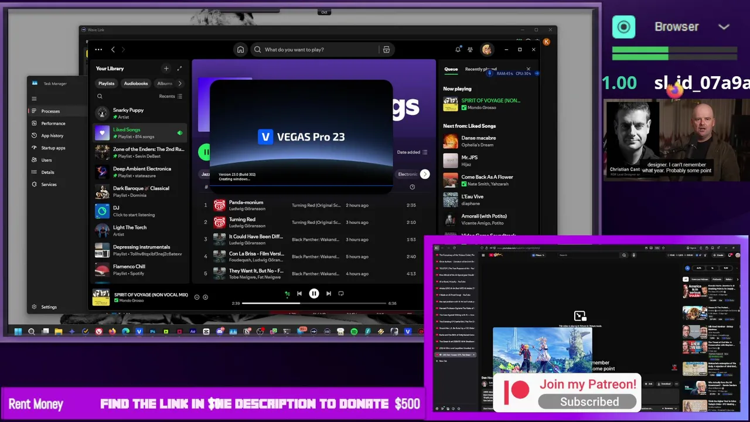Open L'Eau Vive in queue
This screenshot has width=750, height=422.
pos(489,200)
